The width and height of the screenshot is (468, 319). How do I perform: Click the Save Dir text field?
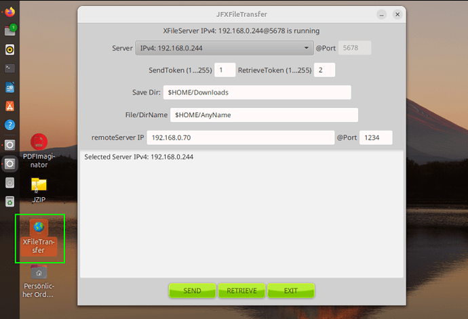click(x=257, y=92)
